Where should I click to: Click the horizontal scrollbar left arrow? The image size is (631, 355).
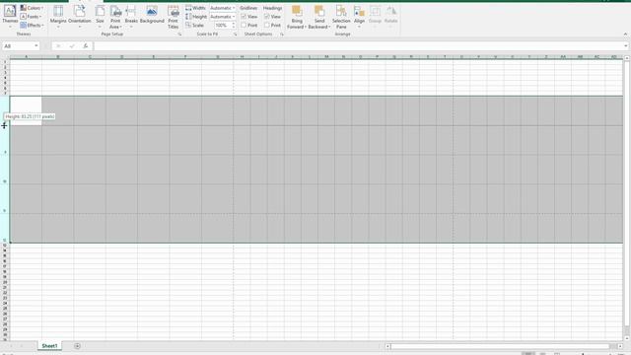[387, 346]
